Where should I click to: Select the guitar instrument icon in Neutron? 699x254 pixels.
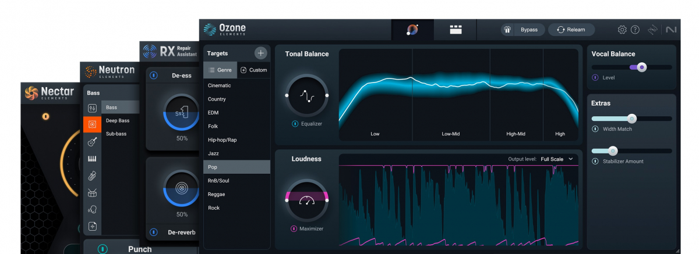click(x=92, y=142)
